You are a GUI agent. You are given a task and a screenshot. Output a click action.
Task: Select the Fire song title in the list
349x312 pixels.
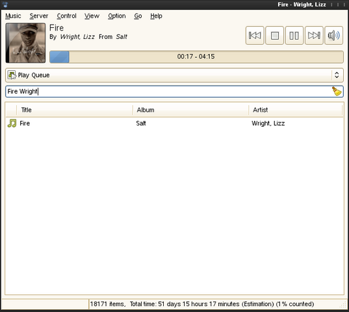pyautogui.click(x=25, y=123)
